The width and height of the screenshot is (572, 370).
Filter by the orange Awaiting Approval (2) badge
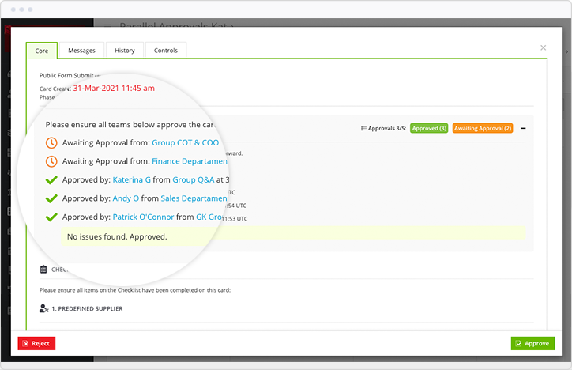483,128
